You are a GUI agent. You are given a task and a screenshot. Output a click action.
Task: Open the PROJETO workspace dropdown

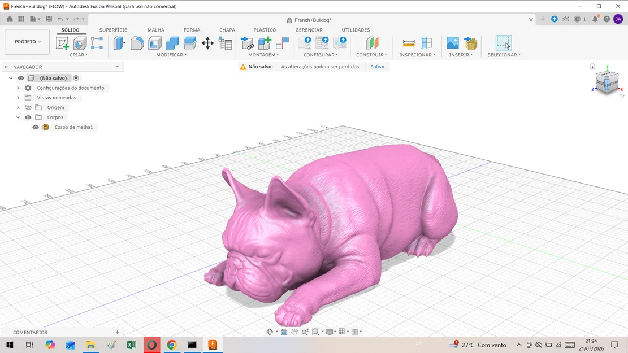tap(27, 42)
